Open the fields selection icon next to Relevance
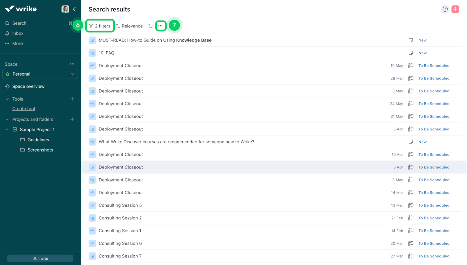 [150, 26]
